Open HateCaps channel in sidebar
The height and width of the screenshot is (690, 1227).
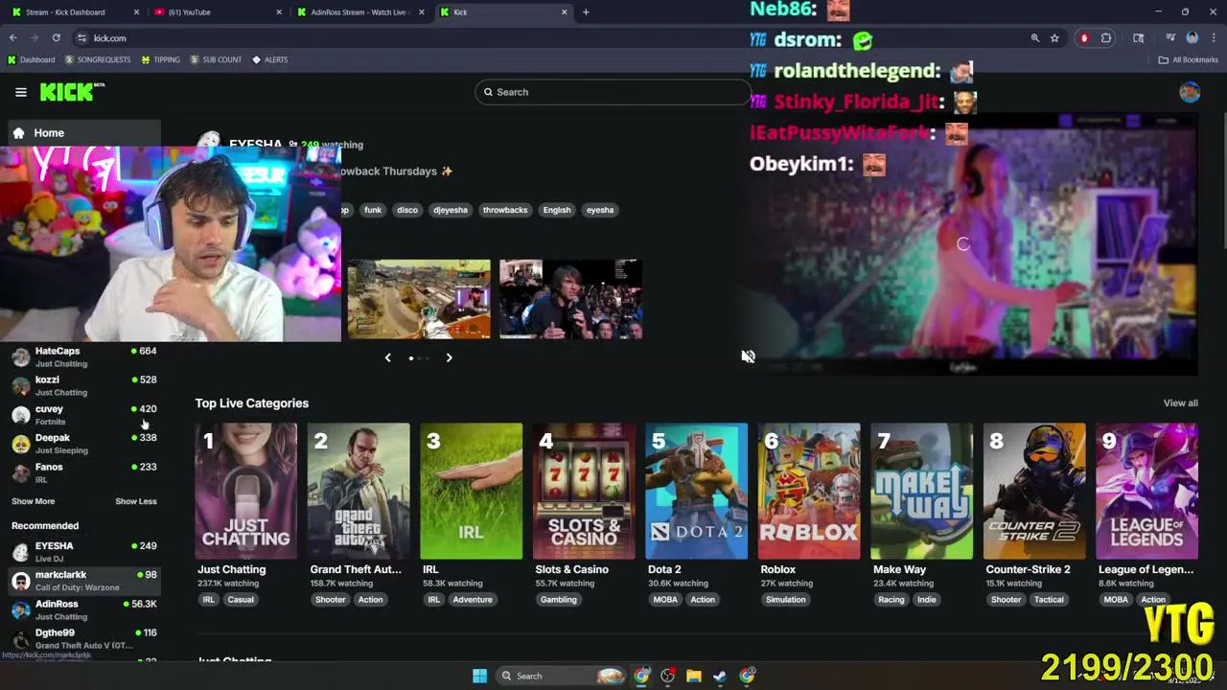[x=83, y=356]
